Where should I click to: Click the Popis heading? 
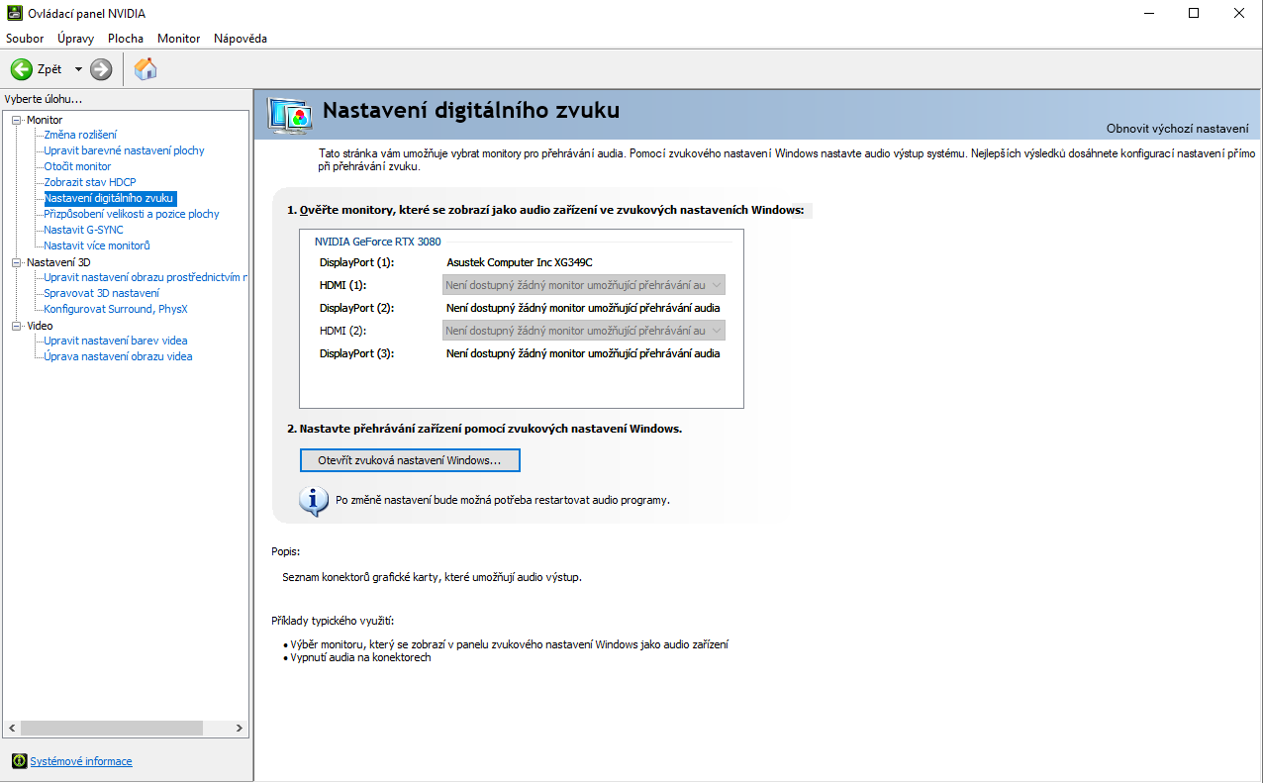point(285,551)
